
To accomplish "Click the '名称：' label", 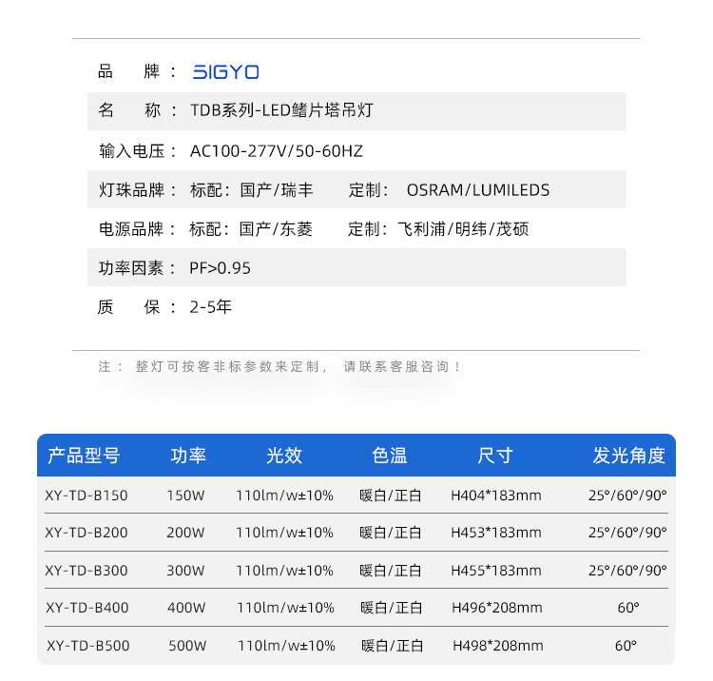I will 137,110.
